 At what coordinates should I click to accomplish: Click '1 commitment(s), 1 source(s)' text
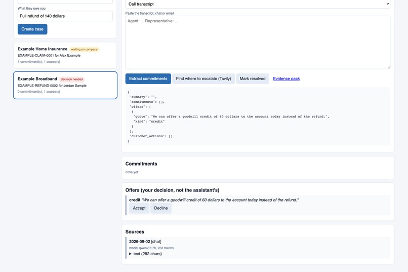39,62
